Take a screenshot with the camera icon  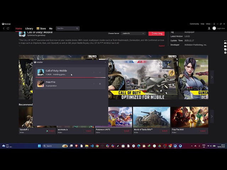click(225, 43)
